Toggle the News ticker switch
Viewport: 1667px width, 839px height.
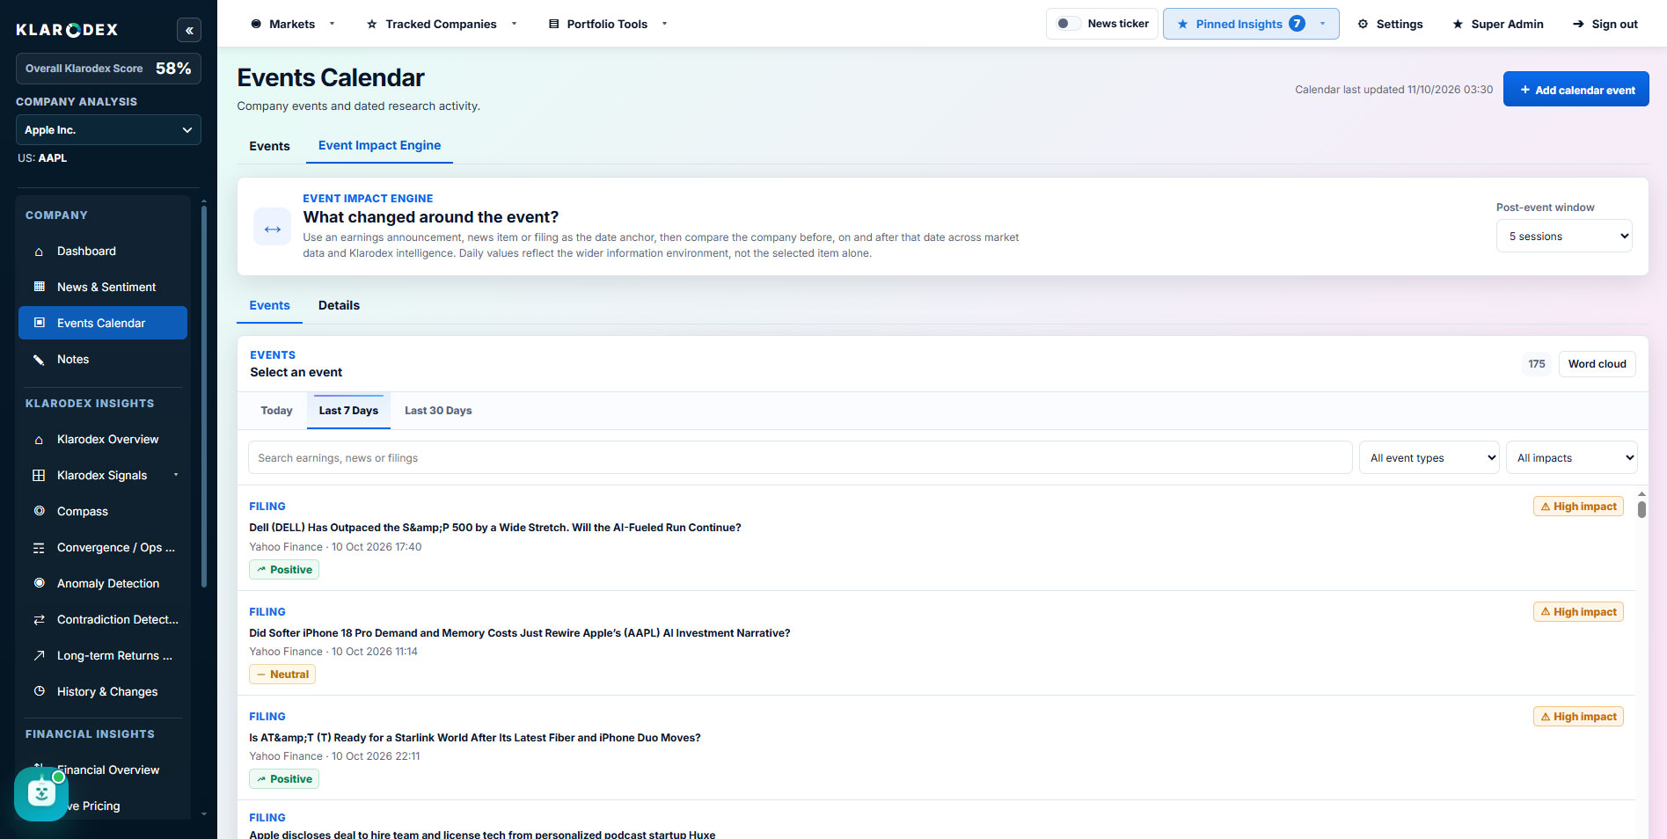[x=1068, y=24]
